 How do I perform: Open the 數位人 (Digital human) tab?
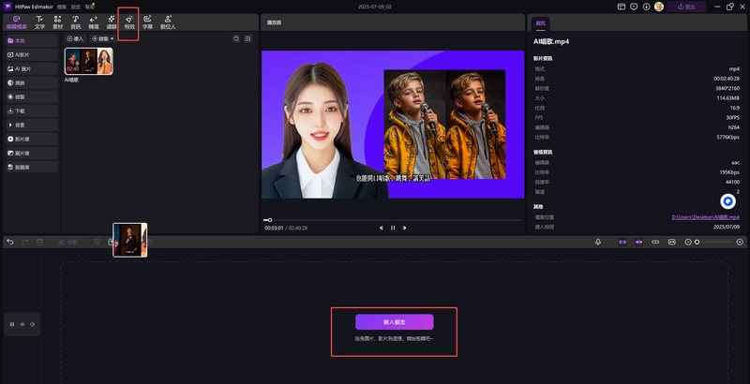[x=168, y=22]
